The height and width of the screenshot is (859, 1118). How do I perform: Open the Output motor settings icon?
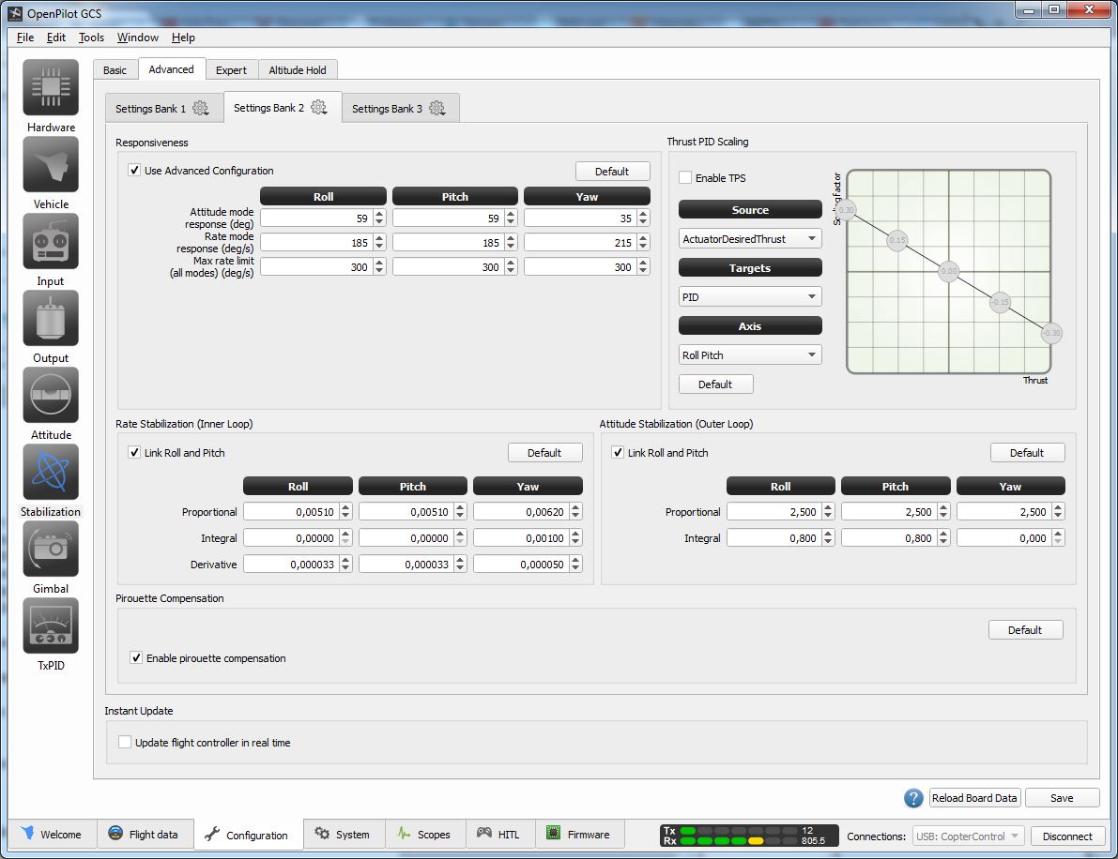point(51,319)
